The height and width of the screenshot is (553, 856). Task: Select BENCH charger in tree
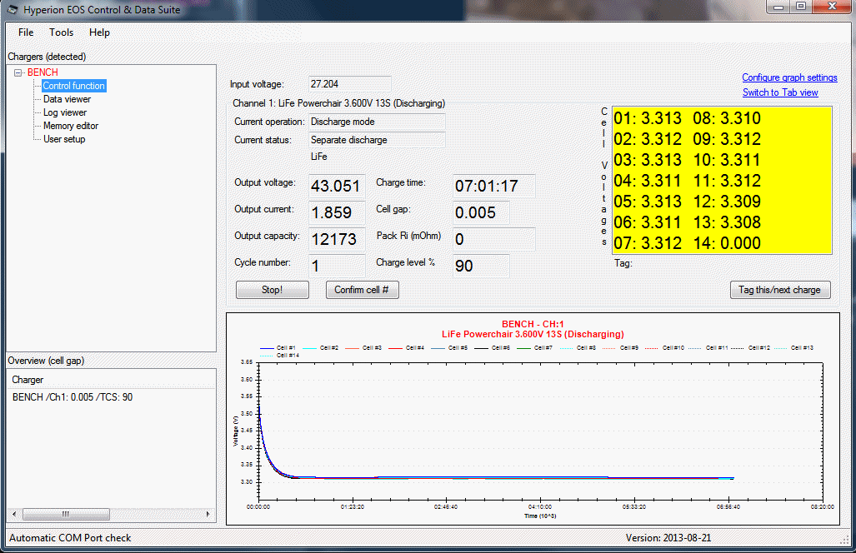pos(43,72)
